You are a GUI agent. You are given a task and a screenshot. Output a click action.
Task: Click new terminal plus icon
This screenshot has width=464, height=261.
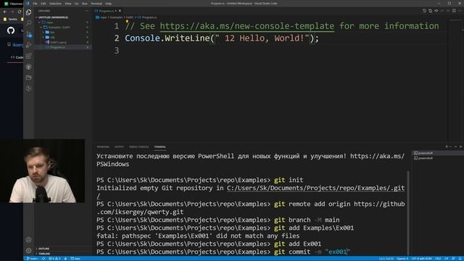pos(447,146)
